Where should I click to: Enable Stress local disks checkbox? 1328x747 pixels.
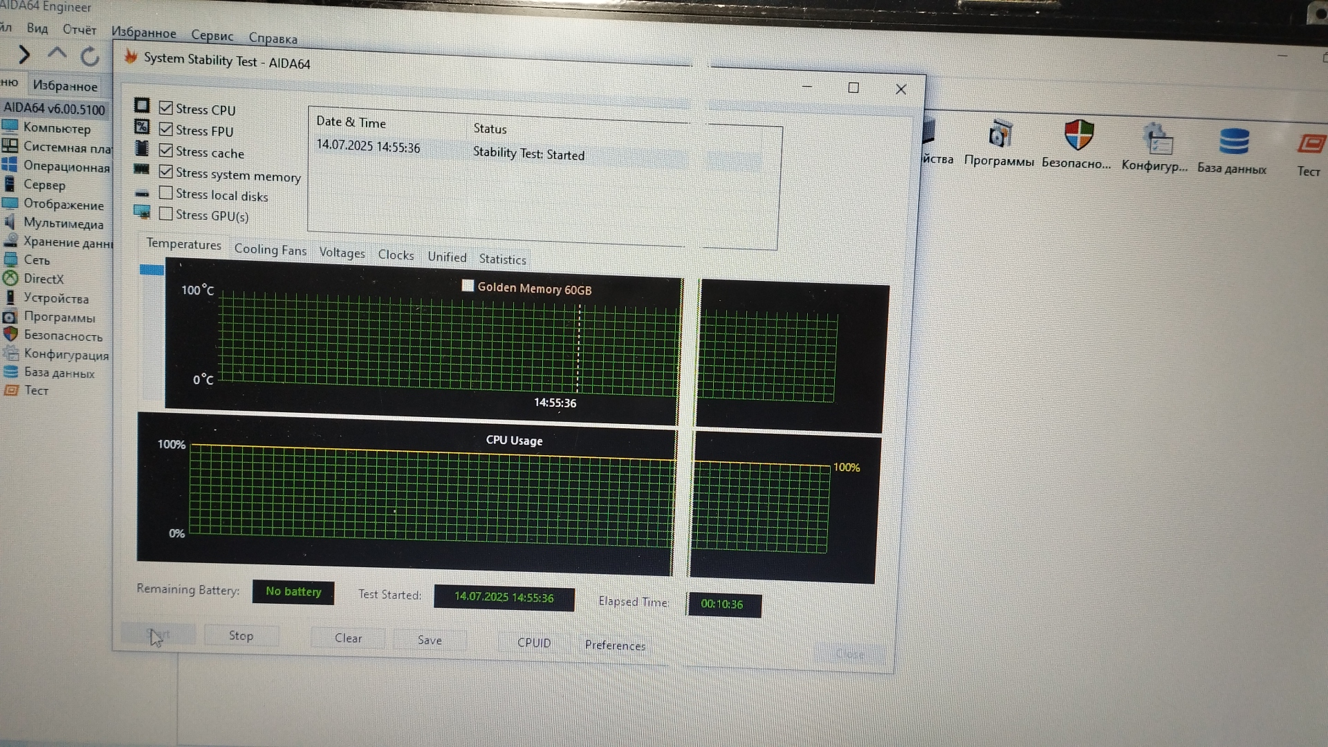(x=166, y=193)
